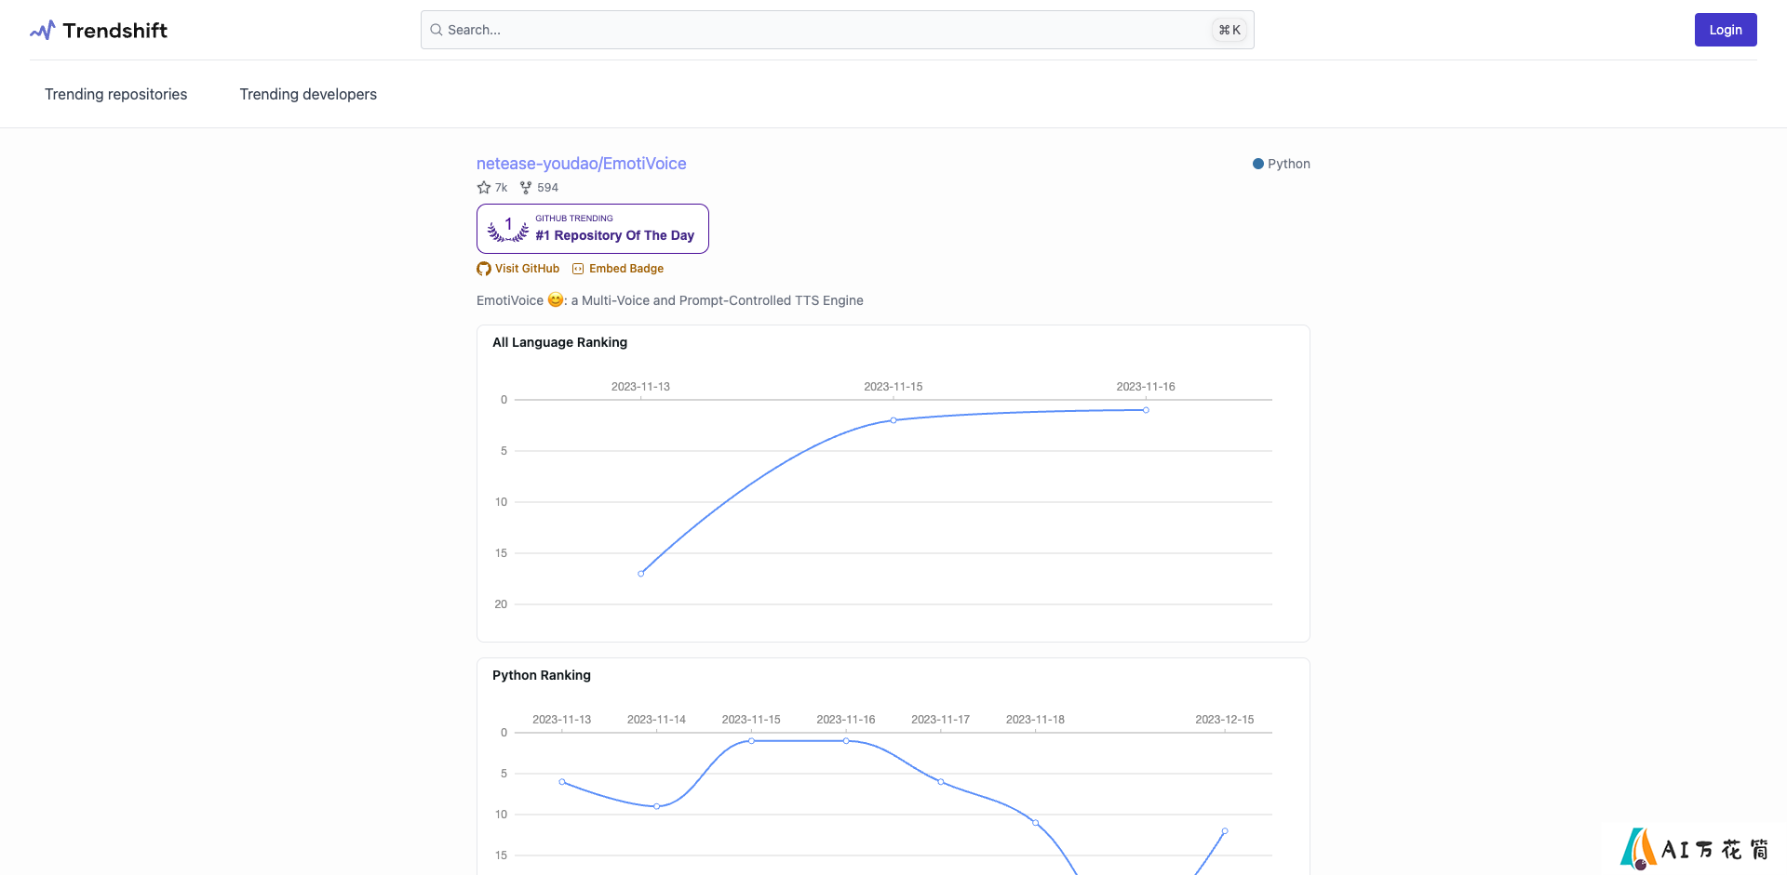Screen dimensions: 1787x875
Task: Click the Python Ranking heading
Action: [x=541, y=675]
